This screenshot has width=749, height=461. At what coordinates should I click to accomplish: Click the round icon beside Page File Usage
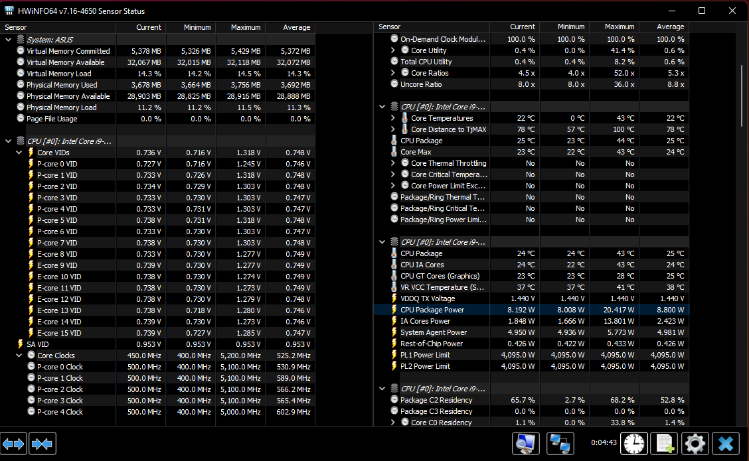(x=21, y=118)
